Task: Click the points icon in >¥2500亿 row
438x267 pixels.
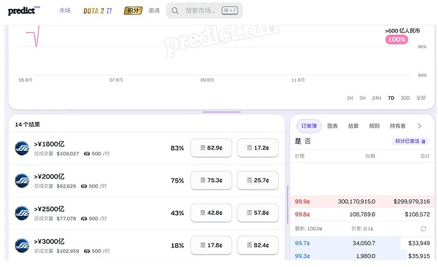Action: click(84, 218)
